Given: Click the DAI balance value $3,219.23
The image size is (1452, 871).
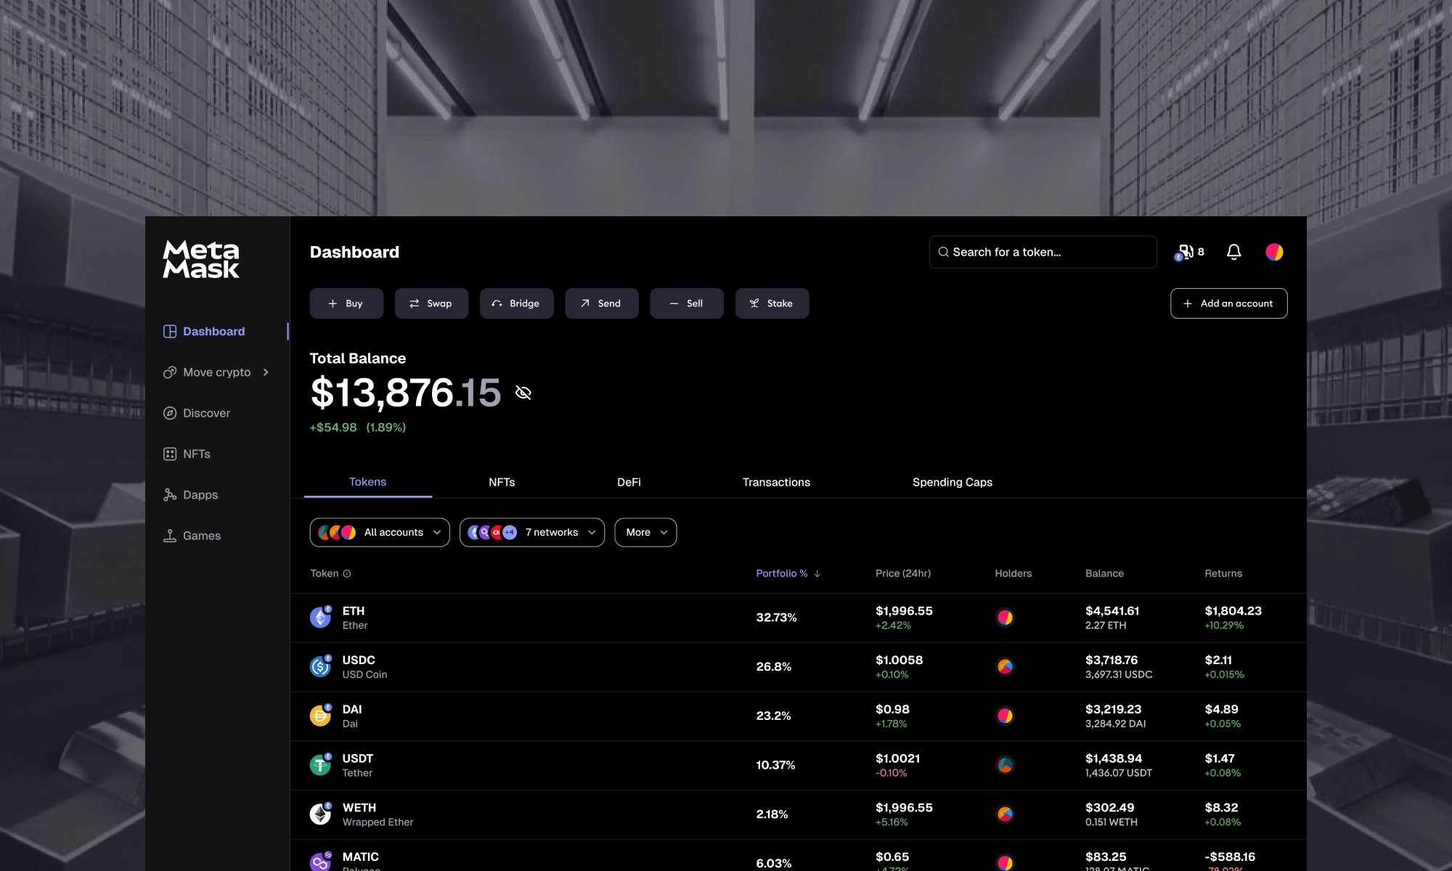Looking at the screenshot, I should tap(1113, 709).
